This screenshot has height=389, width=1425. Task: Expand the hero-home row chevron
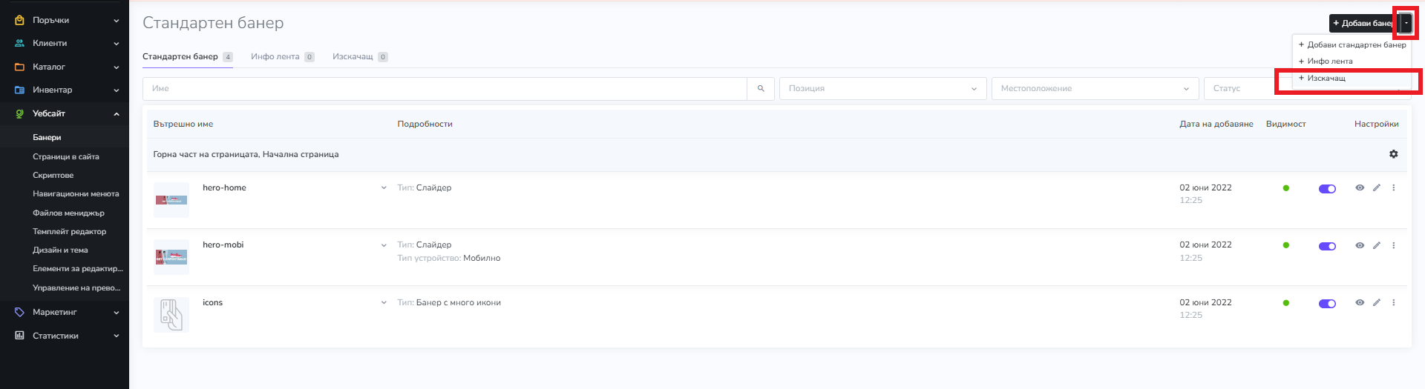click(384, 188)
